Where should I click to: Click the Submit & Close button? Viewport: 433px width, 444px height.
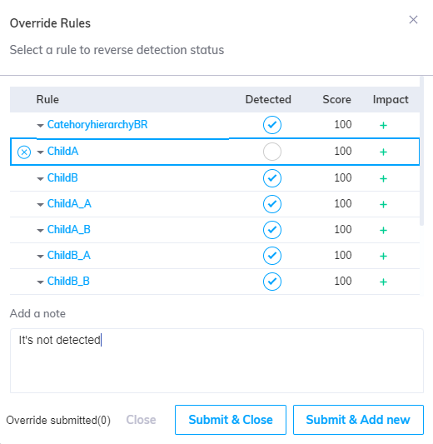tap(231, 420)
